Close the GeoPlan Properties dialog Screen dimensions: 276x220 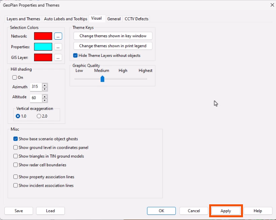[272, 5]
